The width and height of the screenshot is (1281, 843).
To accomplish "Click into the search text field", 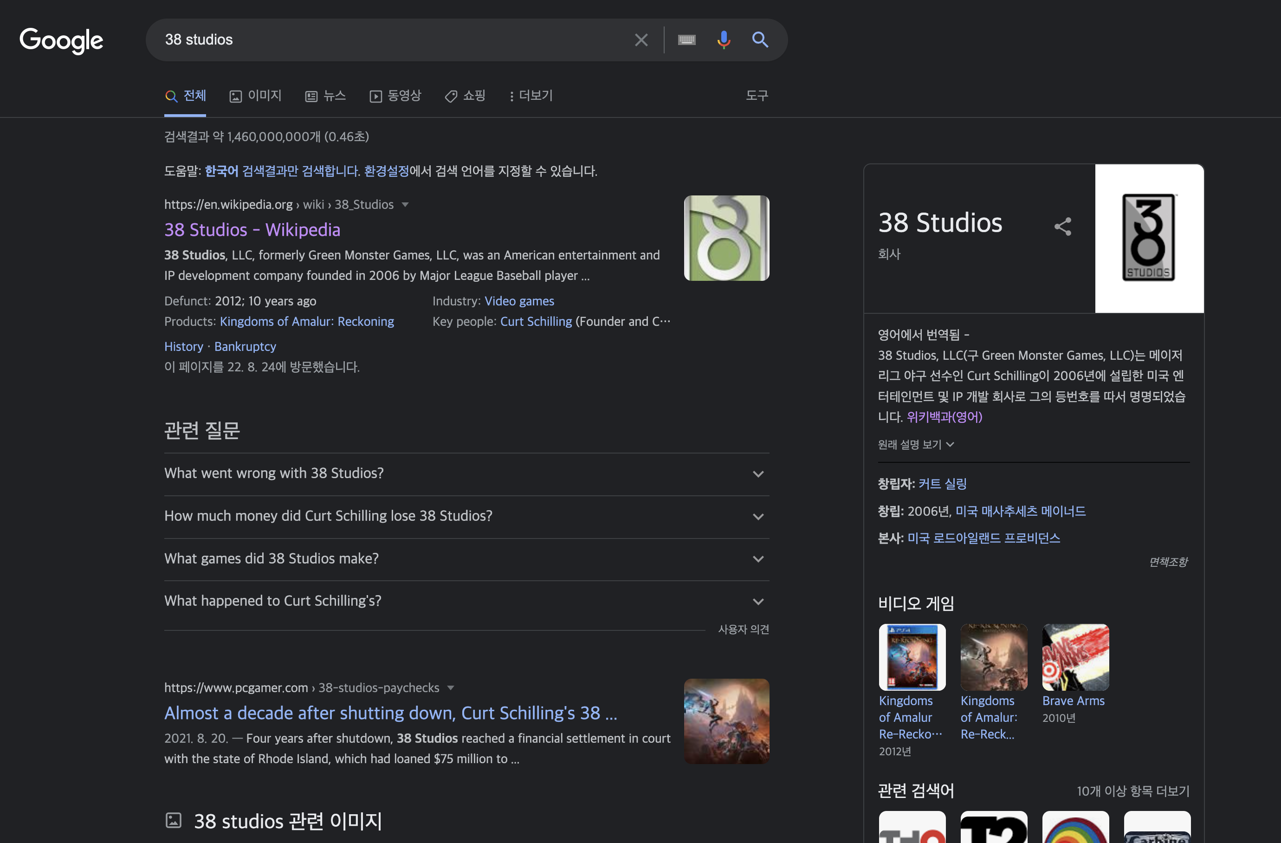I will [388, 40].
